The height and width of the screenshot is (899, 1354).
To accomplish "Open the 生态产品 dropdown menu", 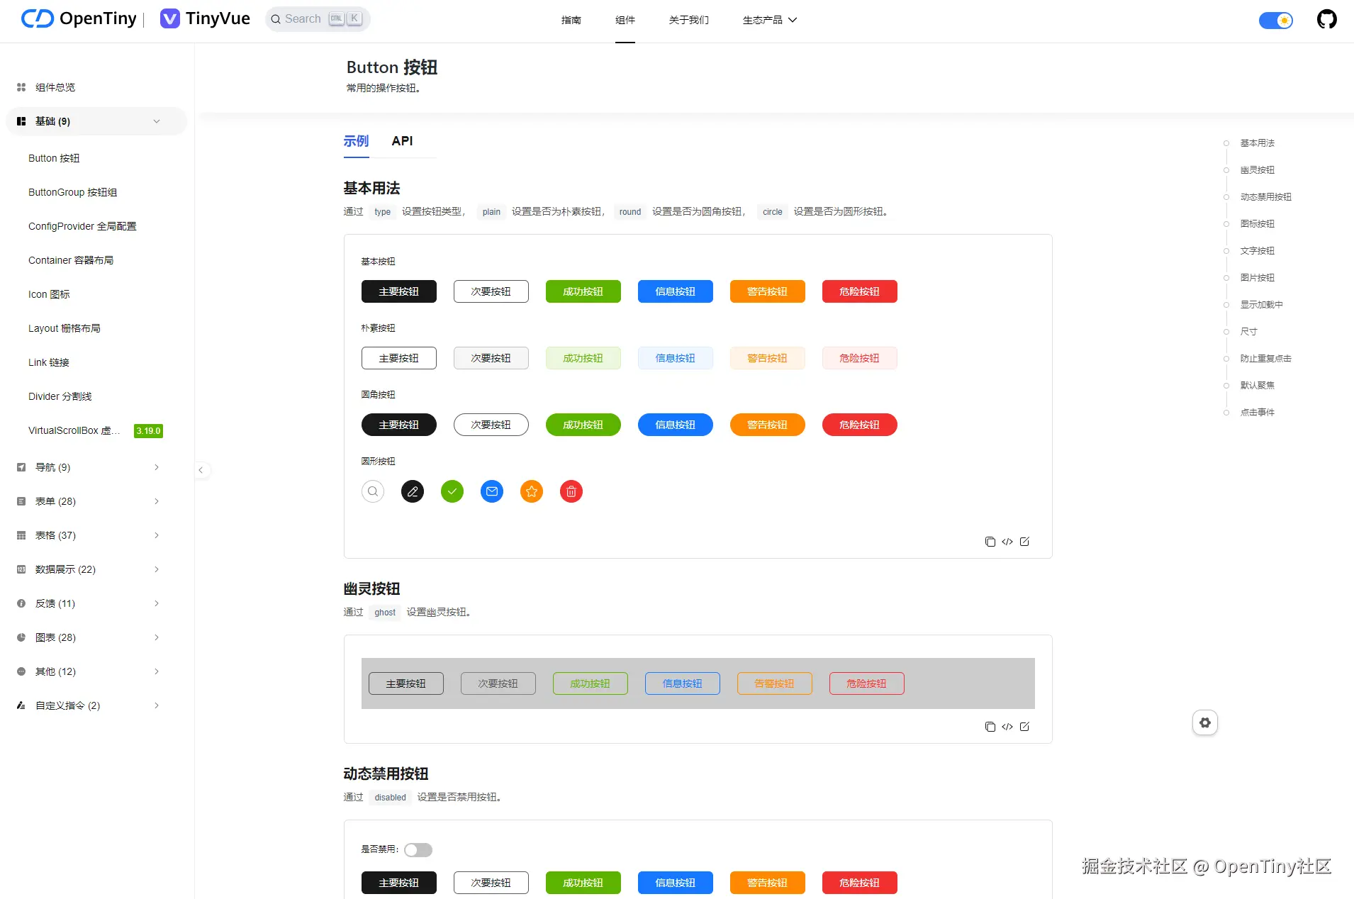I will pos(770,20).
